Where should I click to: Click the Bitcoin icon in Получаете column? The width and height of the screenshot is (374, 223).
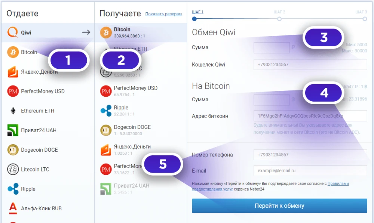106,32
